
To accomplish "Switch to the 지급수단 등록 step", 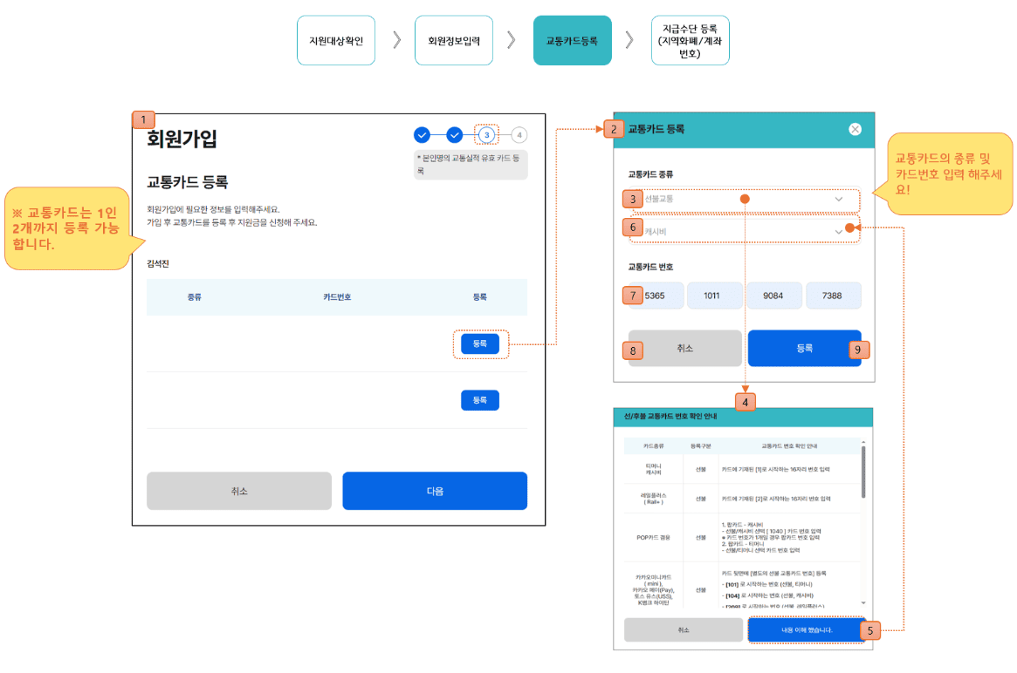I will coord(690,40).
